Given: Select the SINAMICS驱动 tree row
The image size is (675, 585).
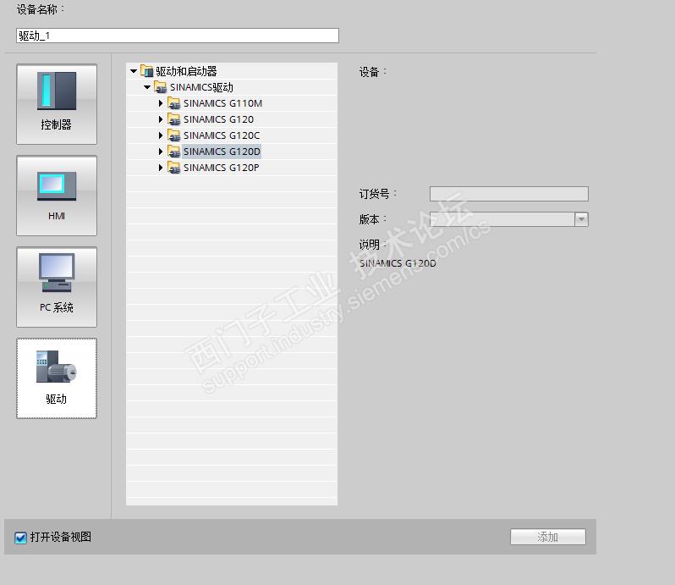Looking at the screenshot, I should [232, 87].
